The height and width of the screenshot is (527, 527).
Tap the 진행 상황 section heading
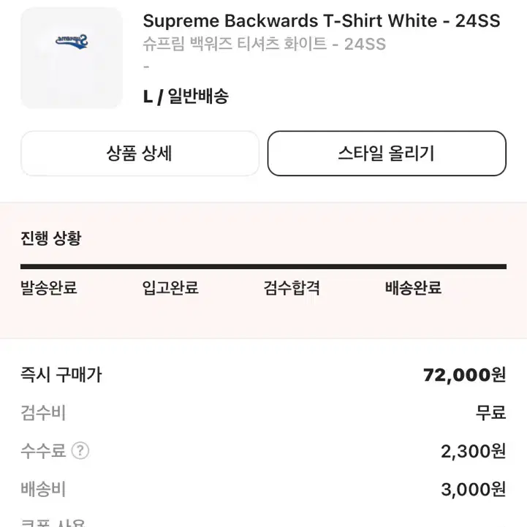(x=51, y=238)
